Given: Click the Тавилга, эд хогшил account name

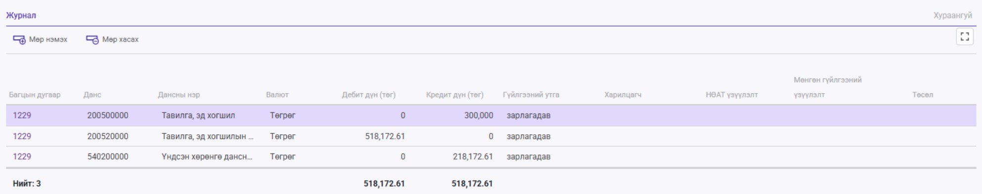Looking at the screenshot, I should pos(198,116).
